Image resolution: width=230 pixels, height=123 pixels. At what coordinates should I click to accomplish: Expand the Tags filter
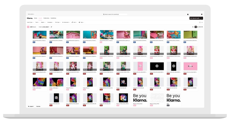[81, 23]
